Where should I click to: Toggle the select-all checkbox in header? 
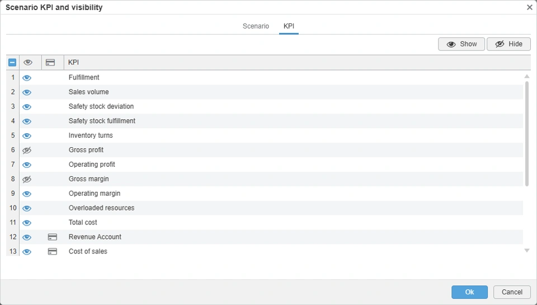point(12,62)
